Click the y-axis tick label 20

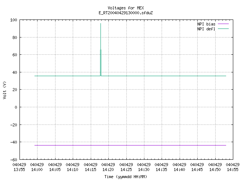tap(15, 90)
